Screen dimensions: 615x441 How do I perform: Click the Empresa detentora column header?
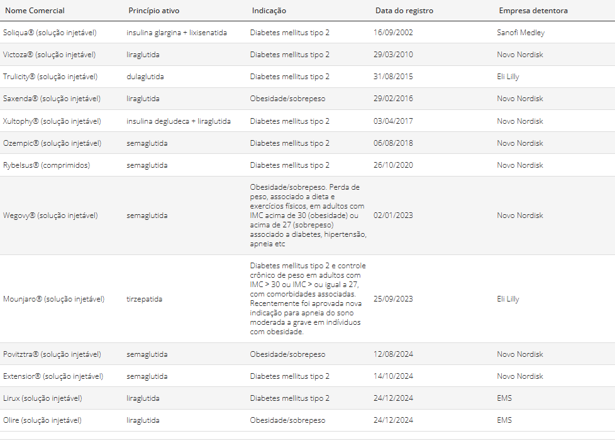pos(533,11)
